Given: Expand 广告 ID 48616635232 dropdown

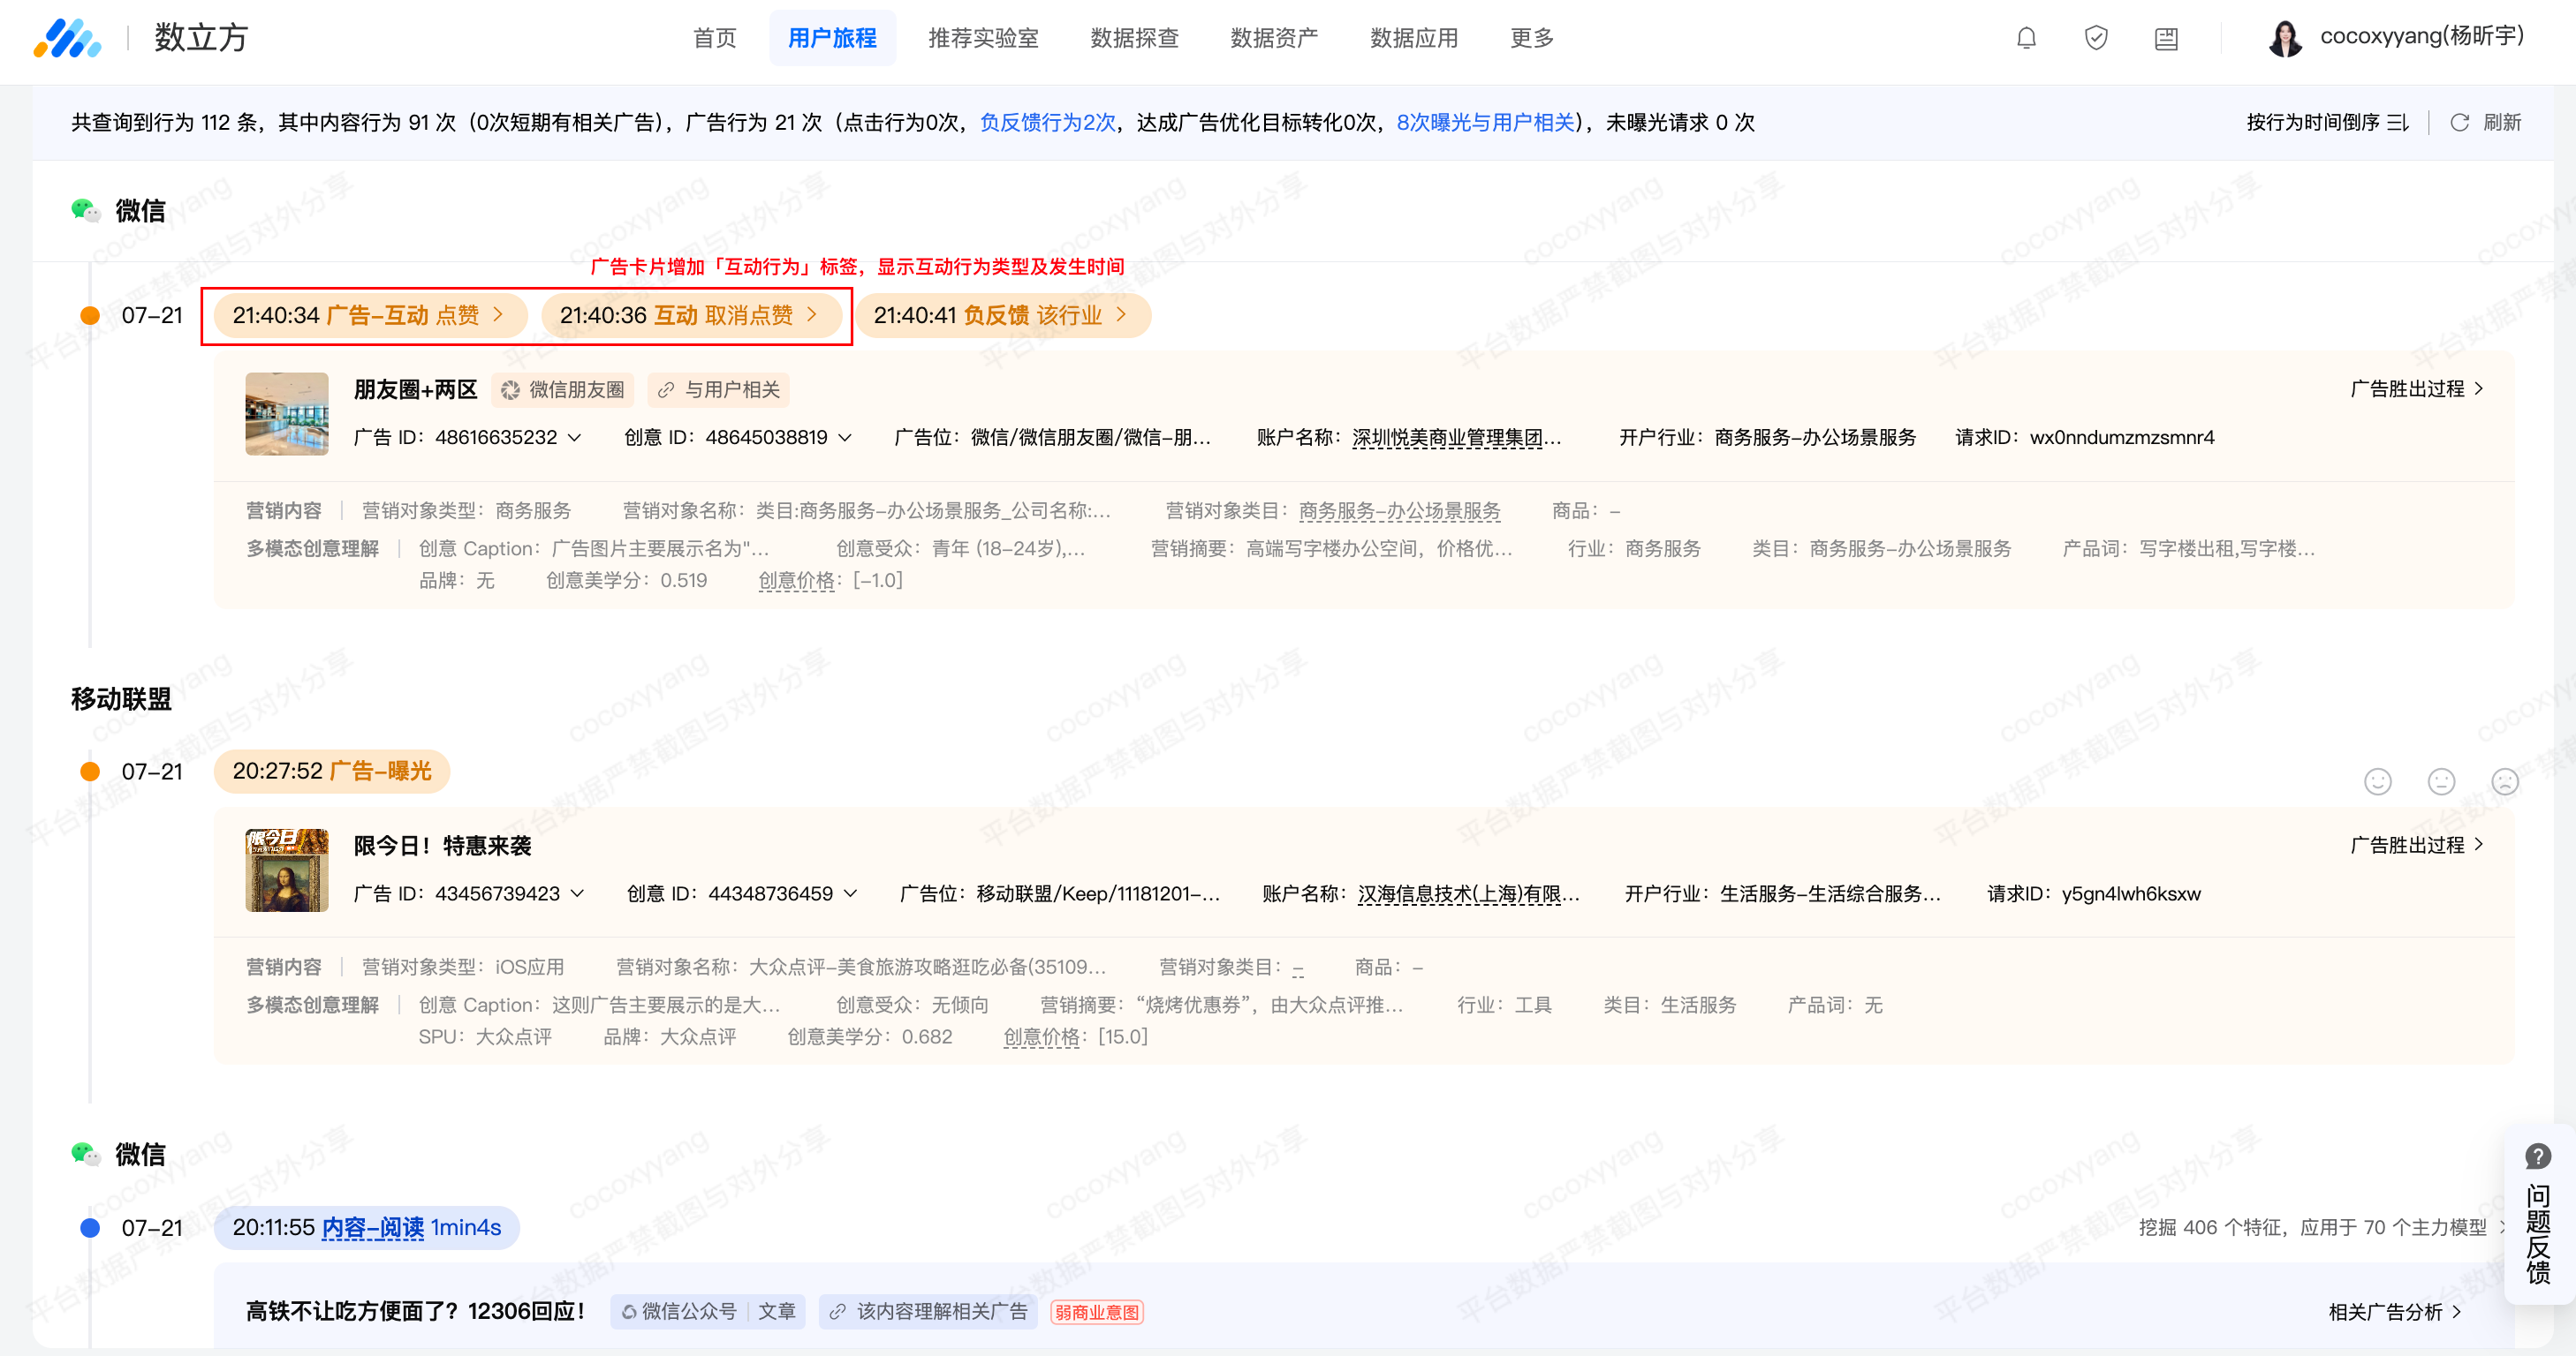Looking at the screenshot, I should tap(575, 438).
